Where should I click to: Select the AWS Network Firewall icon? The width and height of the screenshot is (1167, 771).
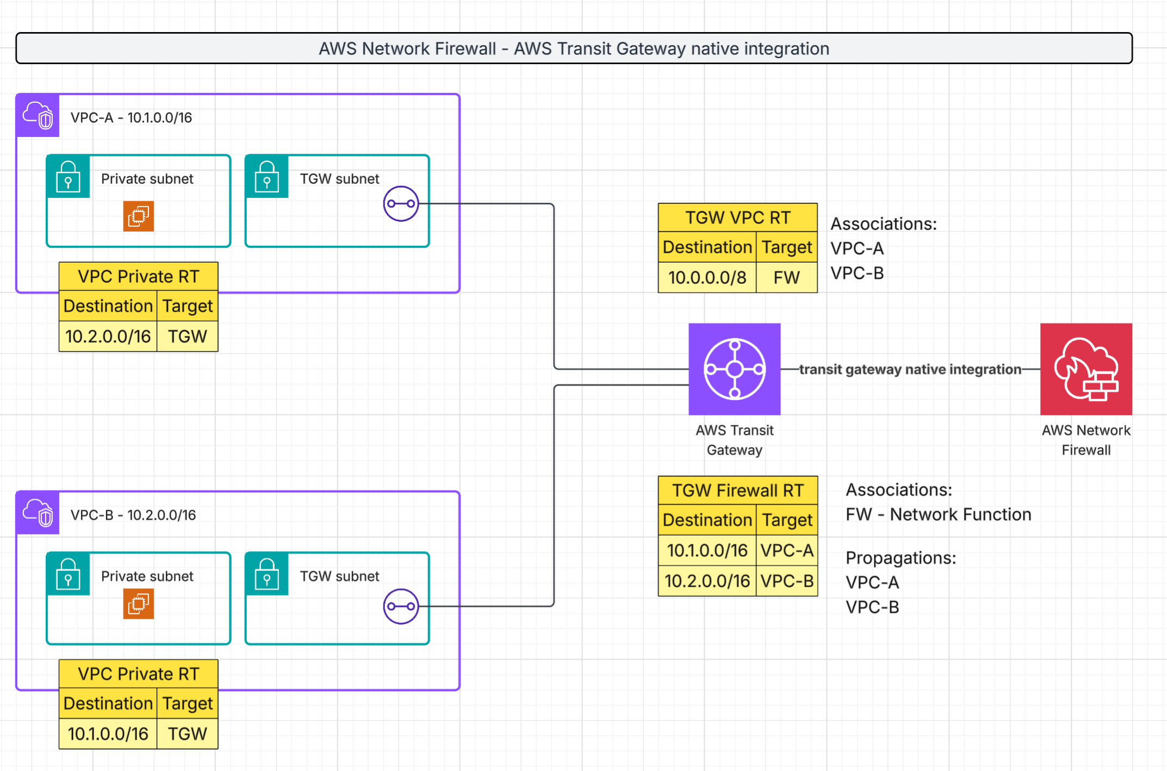coord(1086,369)
